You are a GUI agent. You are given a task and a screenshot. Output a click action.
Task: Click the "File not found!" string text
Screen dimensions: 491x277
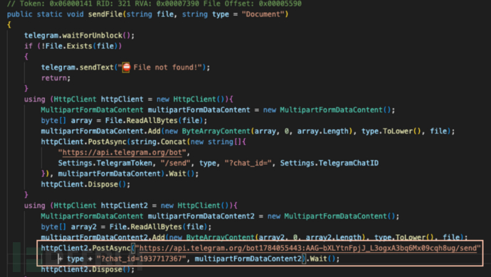point(166,67)
